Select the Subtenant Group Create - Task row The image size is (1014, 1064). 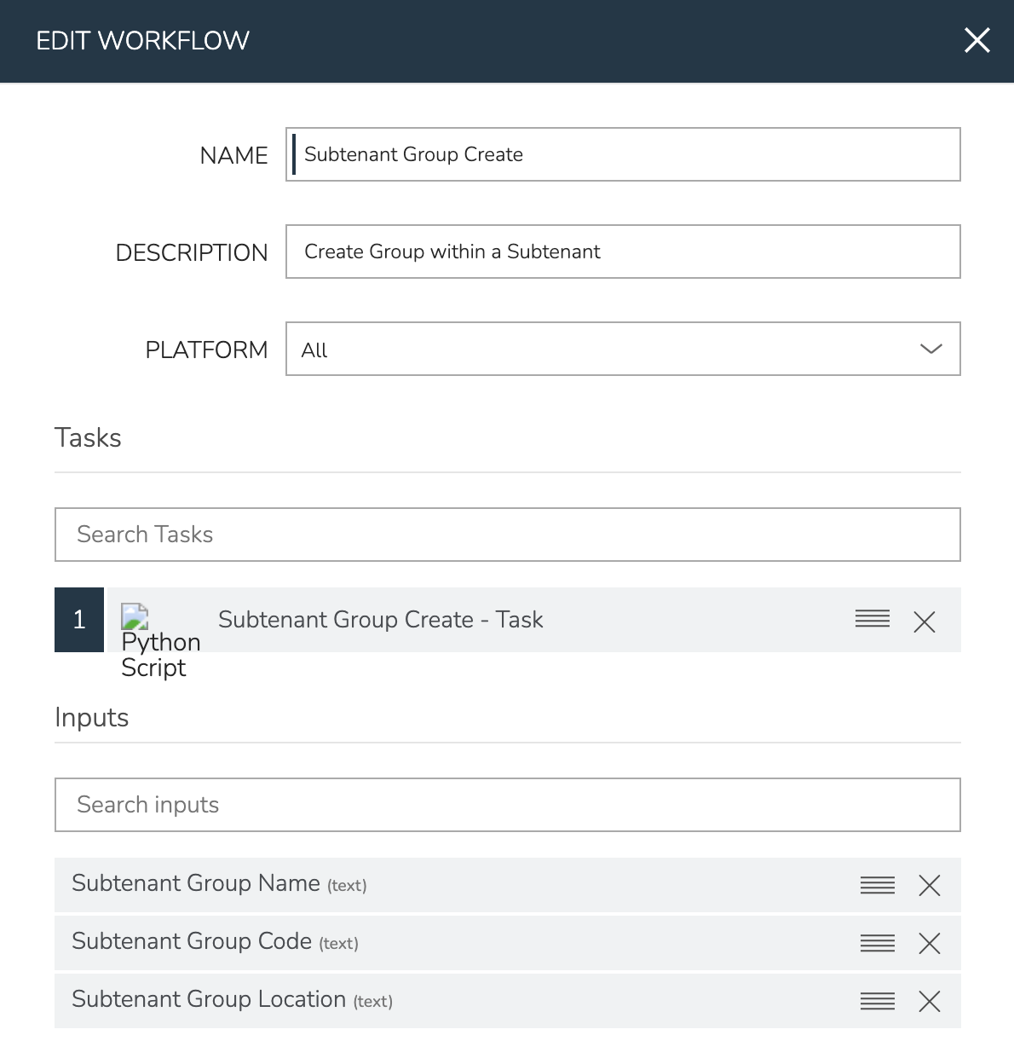(380, 620)
